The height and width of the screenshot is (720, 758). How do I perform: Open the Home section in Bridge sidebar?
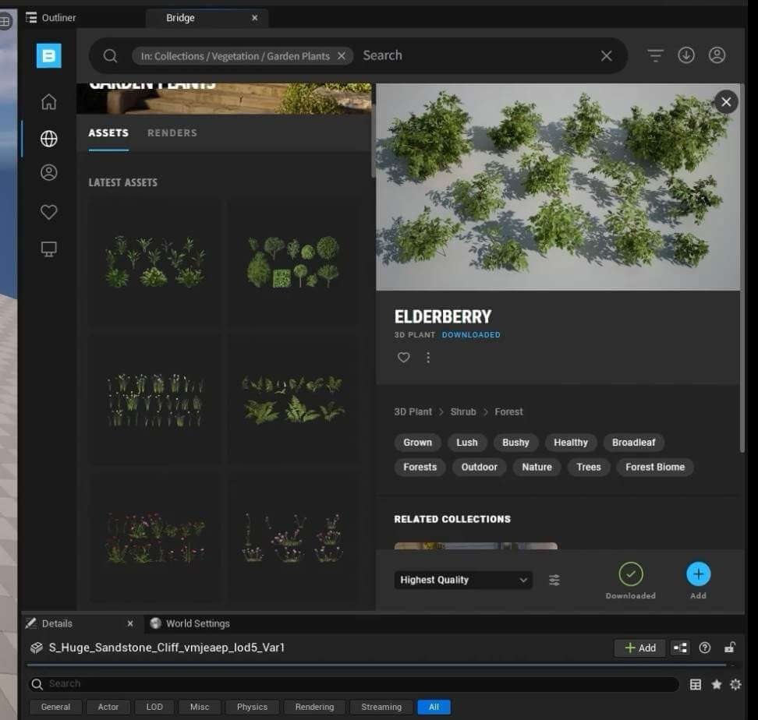[49, 101]
